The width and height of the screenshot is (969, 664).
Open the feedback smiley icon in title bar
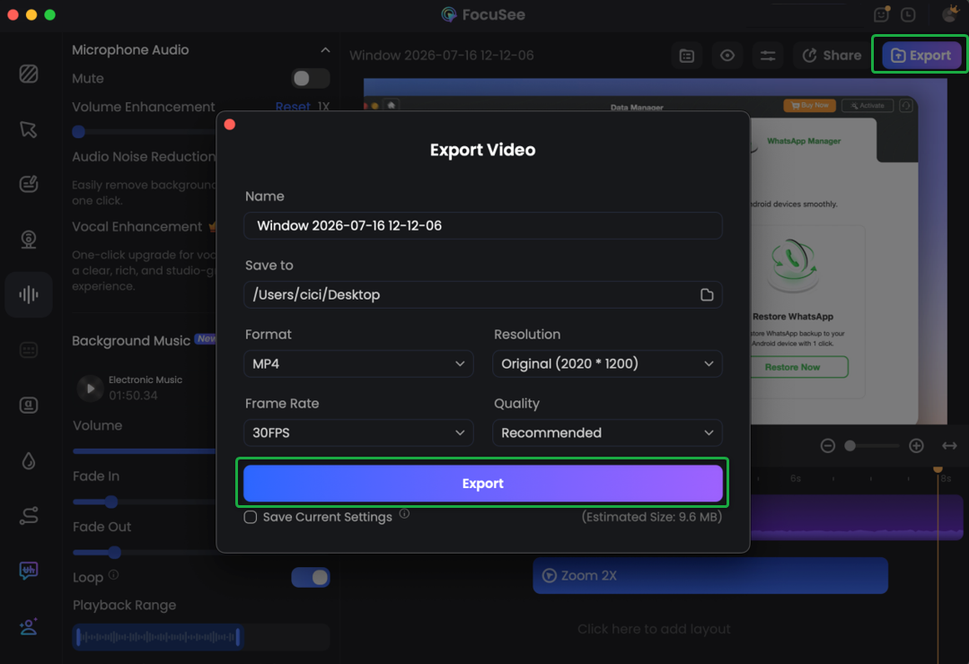tap(882, 14)
